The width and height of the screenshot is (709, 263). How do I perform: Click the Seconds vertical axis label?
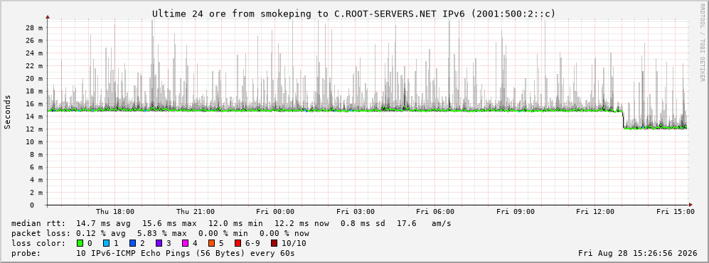8,112
